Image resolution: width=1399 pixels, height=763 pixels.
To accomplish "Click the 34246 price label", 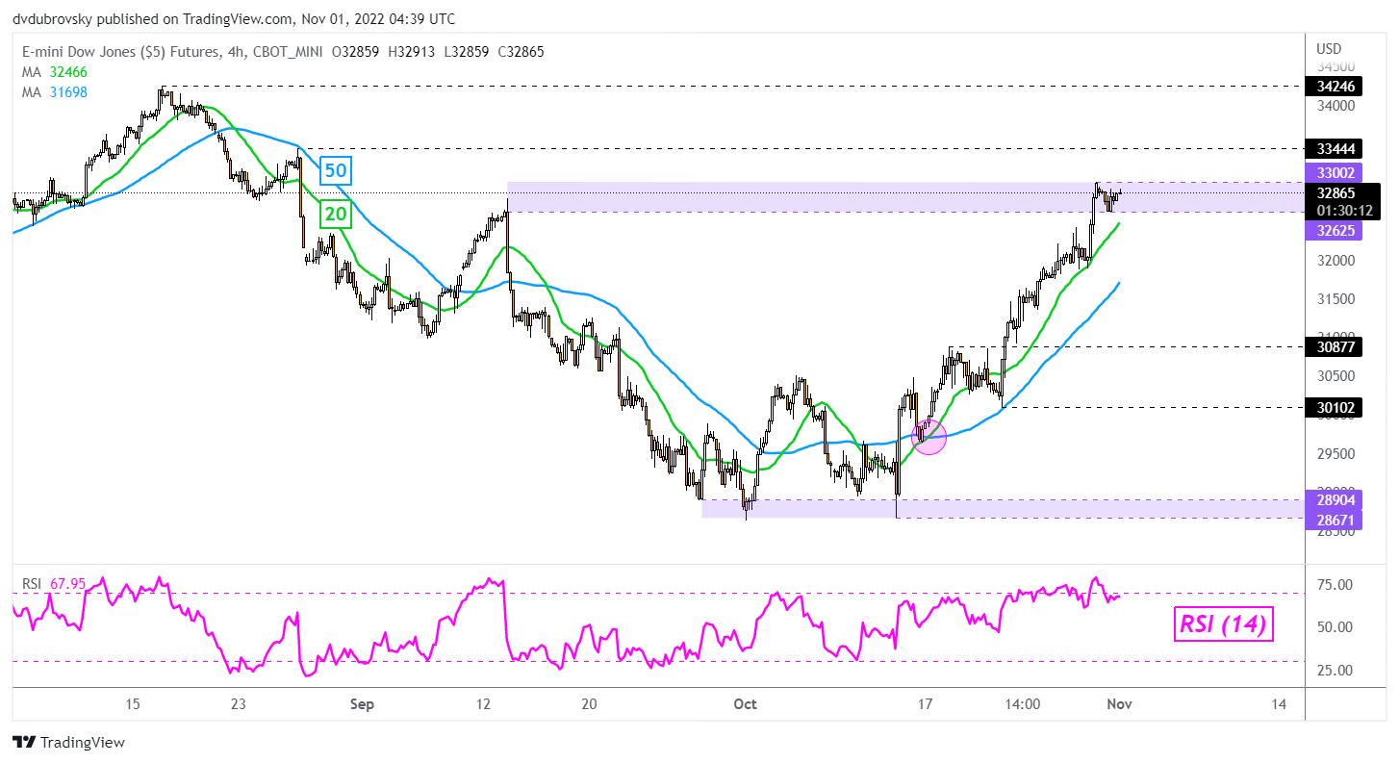I will point(1334,86).
